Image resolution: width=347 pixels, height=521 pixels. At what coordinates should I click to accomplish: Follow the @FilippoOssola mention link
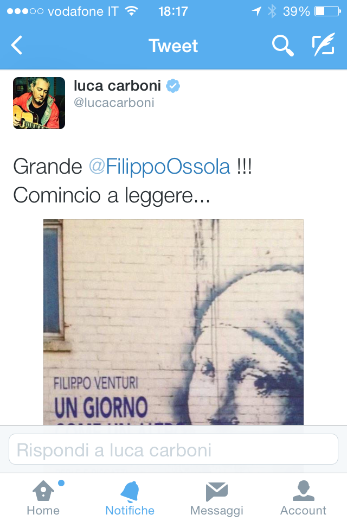[159, 167]
